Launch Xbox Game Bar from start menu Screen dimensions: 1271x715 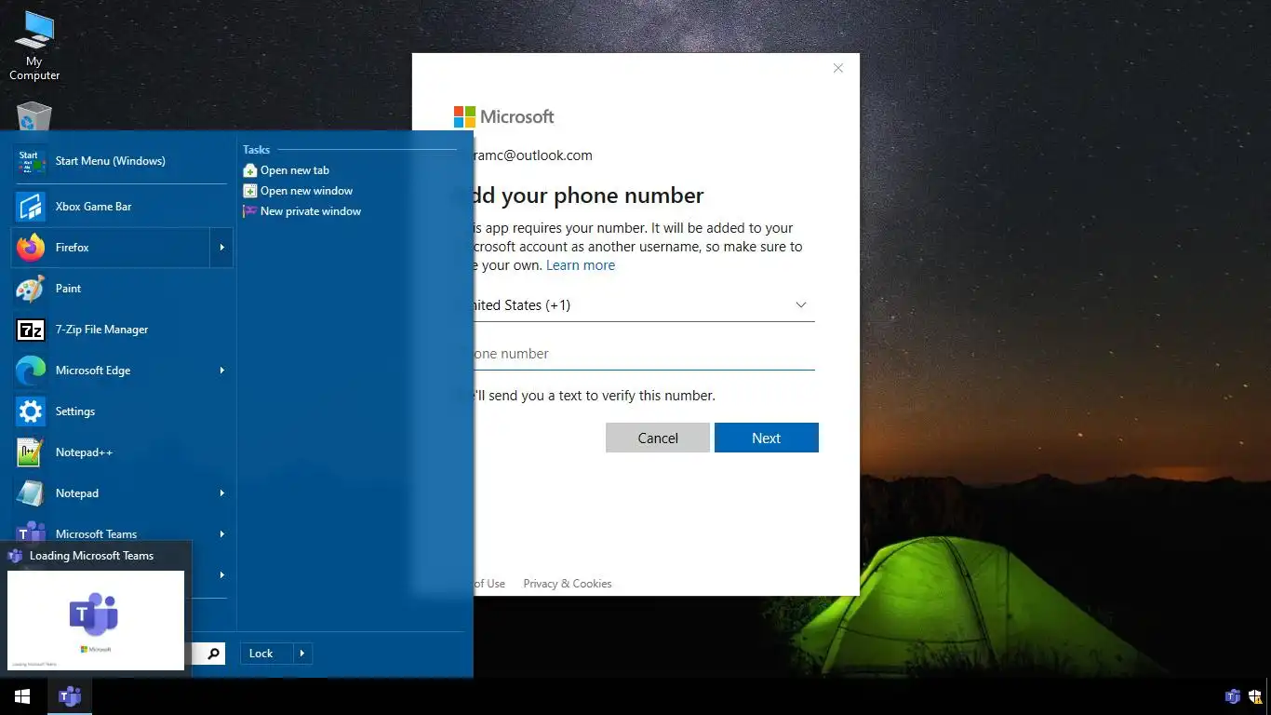tap(121, 207)
